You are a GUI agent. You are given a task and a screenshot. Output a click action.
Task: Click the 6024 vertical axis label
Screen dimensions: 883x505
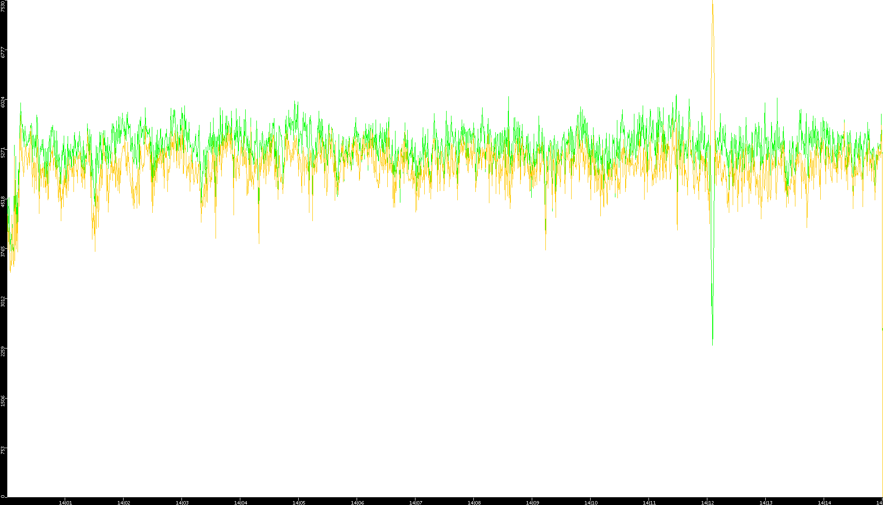(3, 102)
